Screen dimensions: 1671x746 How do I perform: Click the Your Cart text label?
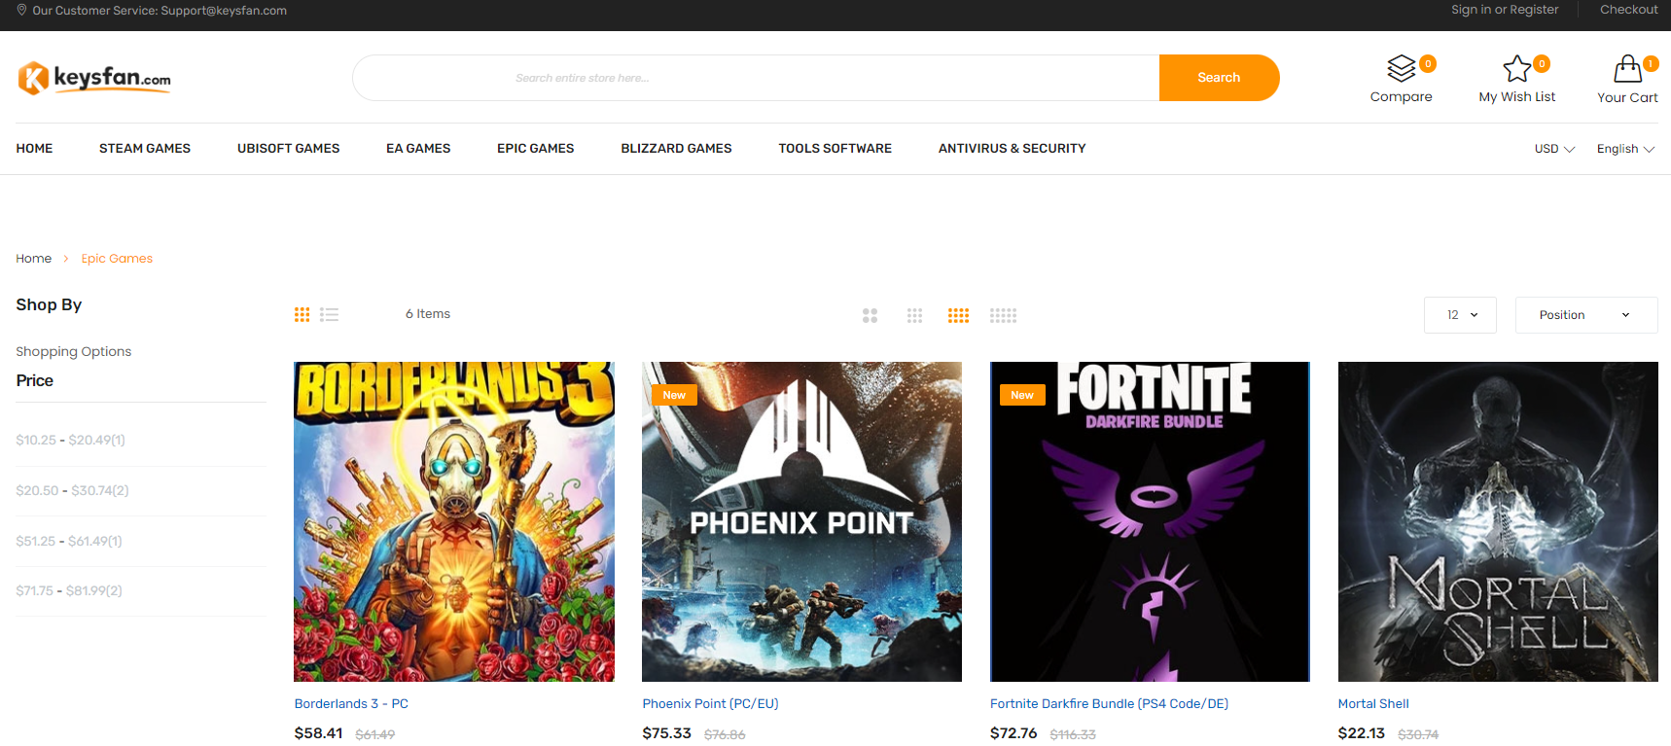[x=1627, y=97]
